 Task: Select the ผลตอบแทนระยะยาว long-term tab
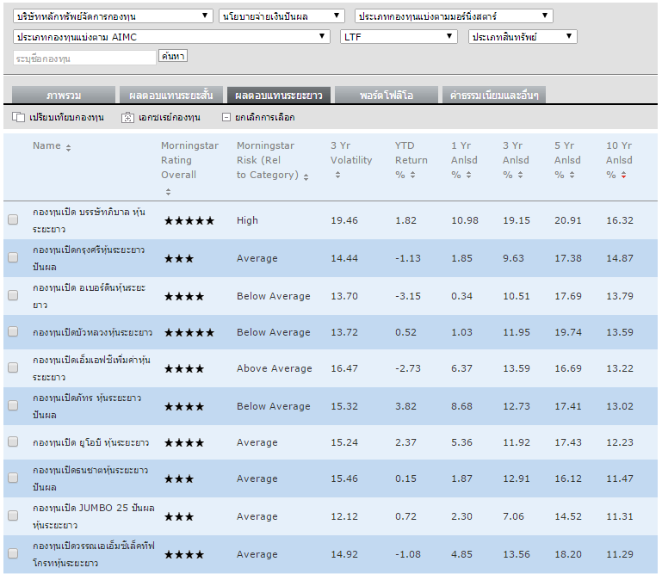279,95
